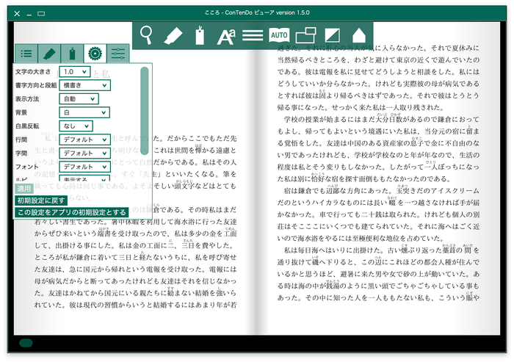The width and height of the screenshot is (514, 362).
Task: Toggle black-white contrast inversion icon
Action: point(332,35)
